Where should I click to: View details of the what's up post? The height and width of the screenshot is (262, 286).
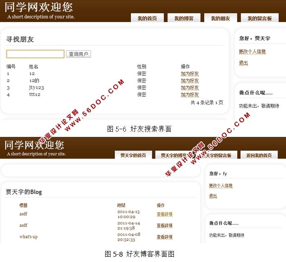point(164,237)
